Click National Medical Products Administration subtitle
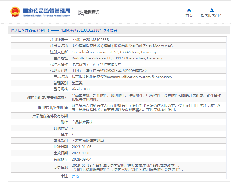 [x=46, y=16]
